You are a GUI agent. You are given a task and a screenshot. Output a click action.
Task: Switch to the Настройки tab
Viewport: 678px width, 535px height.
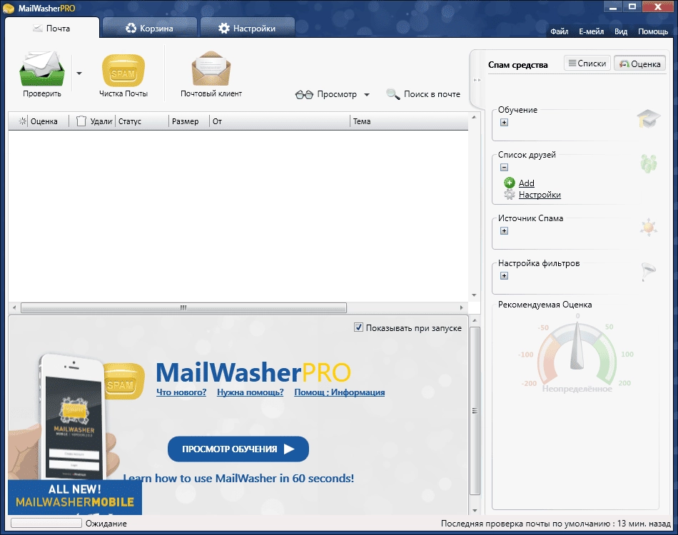click(x=248, y=28)
